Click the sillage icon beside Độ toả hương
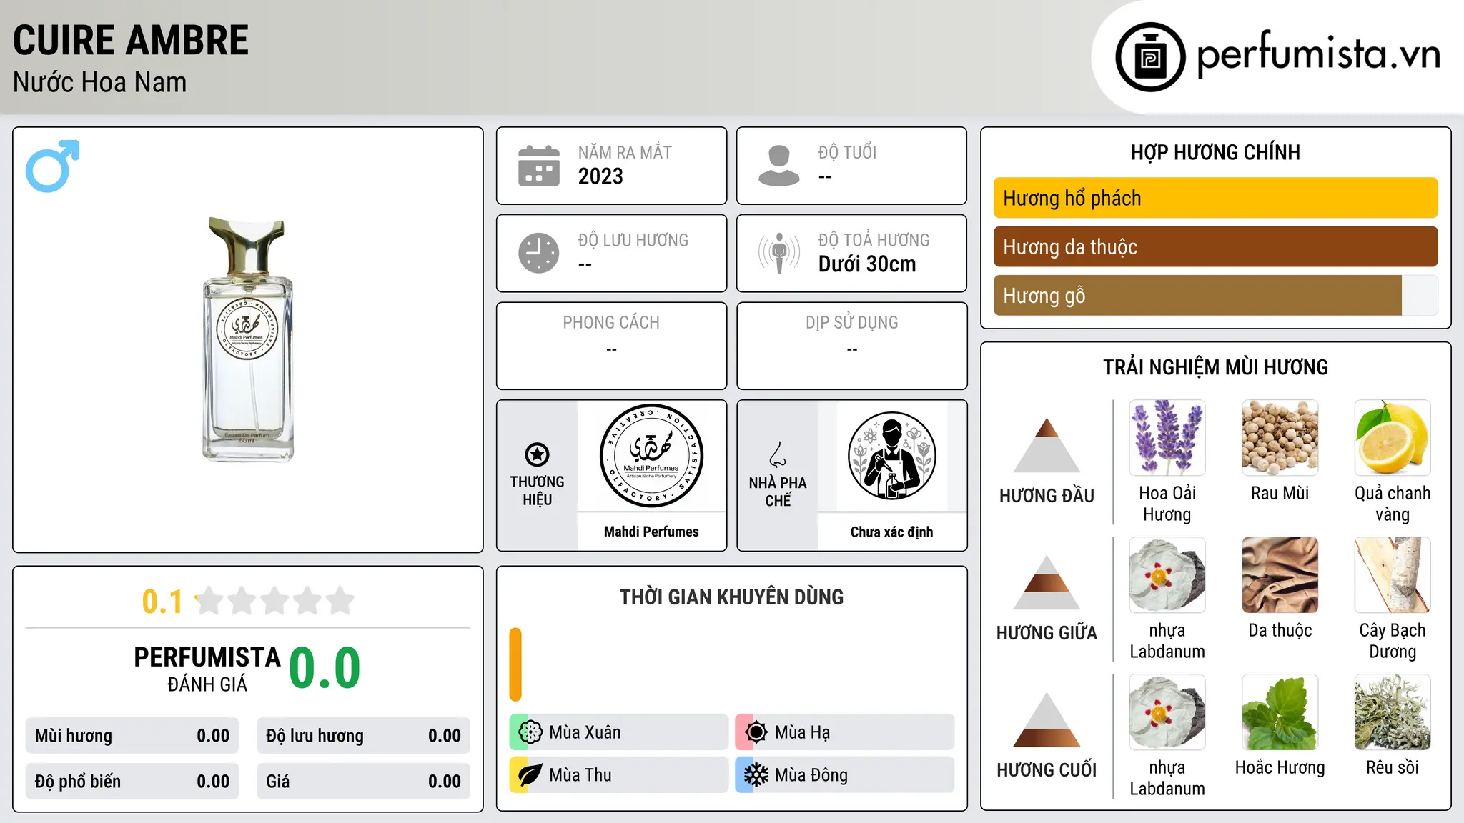The width and height of the screenshot is (1464, 823). 779,253
